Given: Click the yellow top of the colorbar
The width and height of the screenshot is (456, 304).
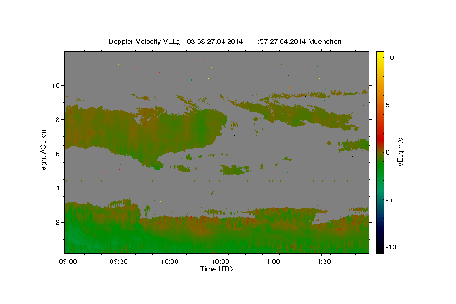Looking at the screenshot, I should (380, 55).
